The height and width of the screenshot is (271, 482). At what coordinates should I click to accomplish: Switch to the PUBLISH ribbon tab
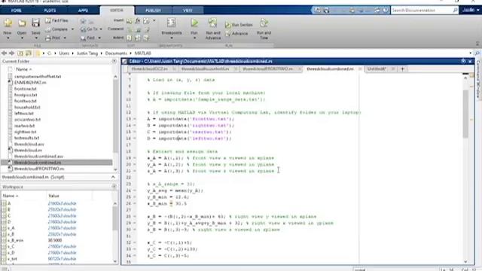coord(153,11)
